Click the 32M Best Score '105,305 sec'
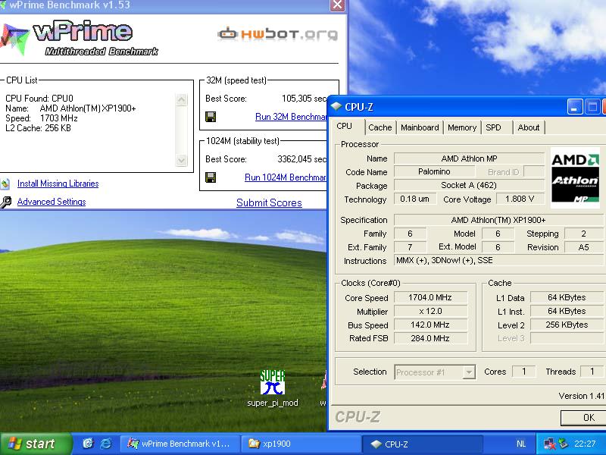Image resolution: width=606 pixels, height=455 pixels. [305, 99]
